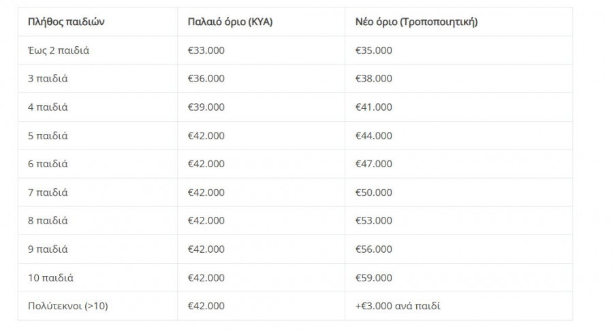Select the €47.000 value for 6 children
Viewport: 613px width, 331px height.
(374, 164)
